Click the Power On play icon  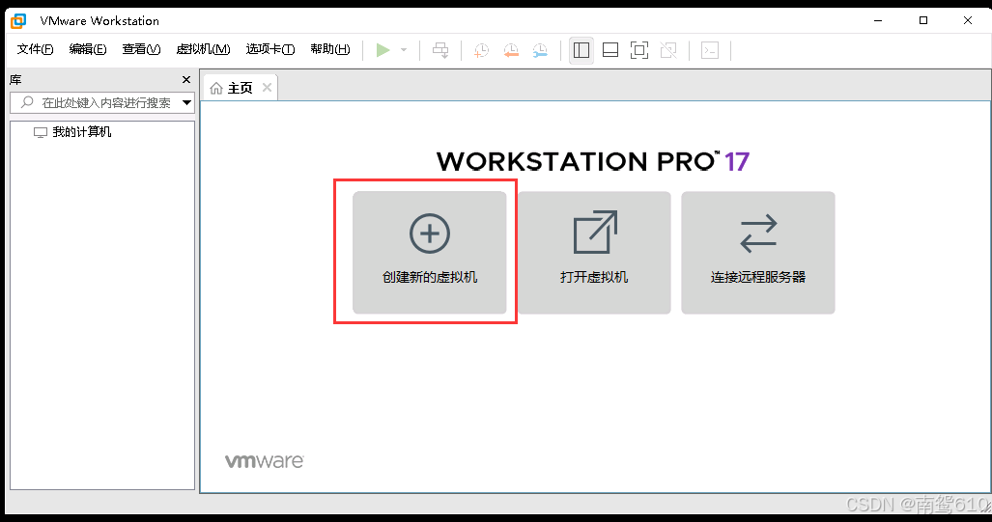point(383,50)
